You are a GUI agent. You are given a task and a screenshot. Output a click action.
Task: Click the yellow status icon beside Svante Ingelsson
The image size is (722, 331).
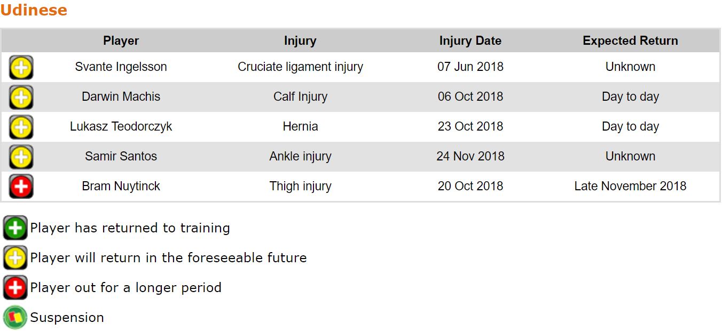tap(21, 67)
